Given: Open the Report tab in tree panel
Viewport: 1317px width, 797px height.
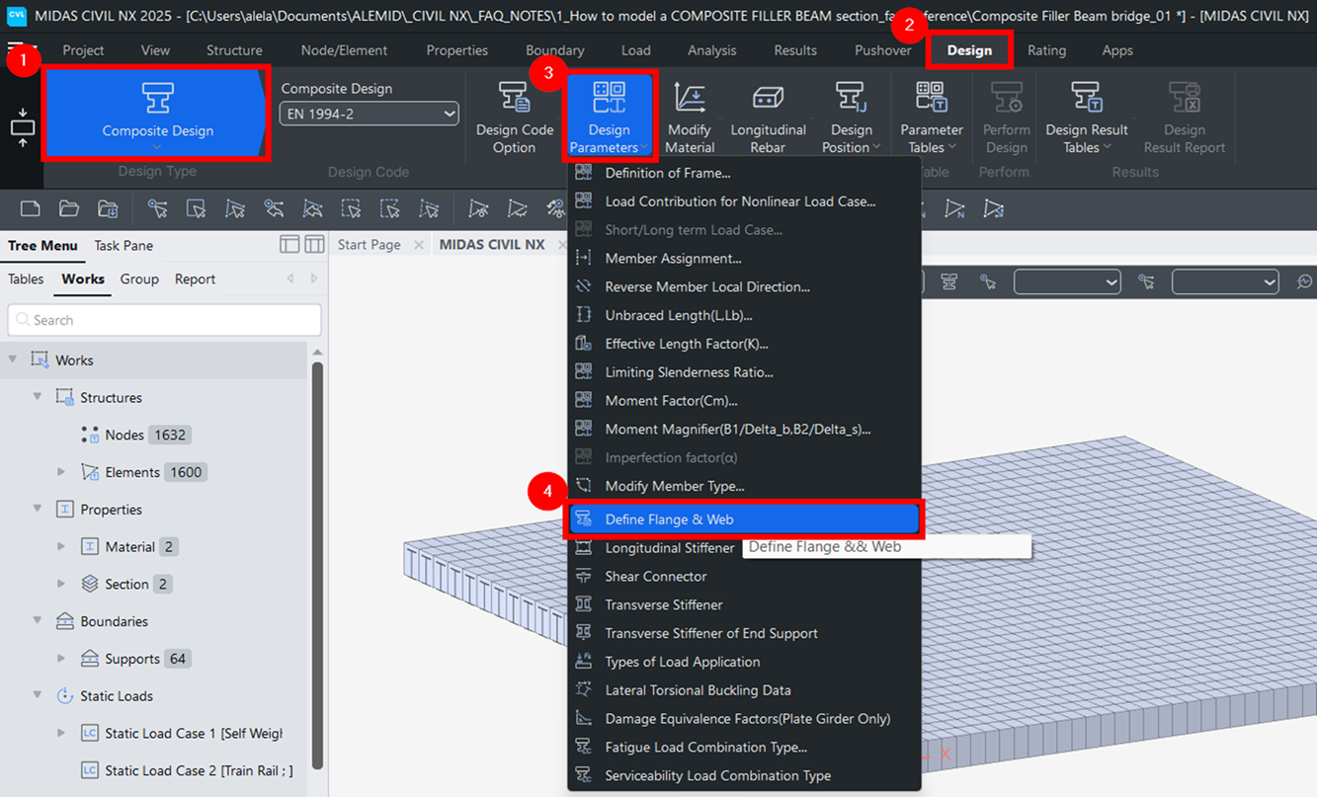Looking at the screenshot, I should [x=195, y=279].
